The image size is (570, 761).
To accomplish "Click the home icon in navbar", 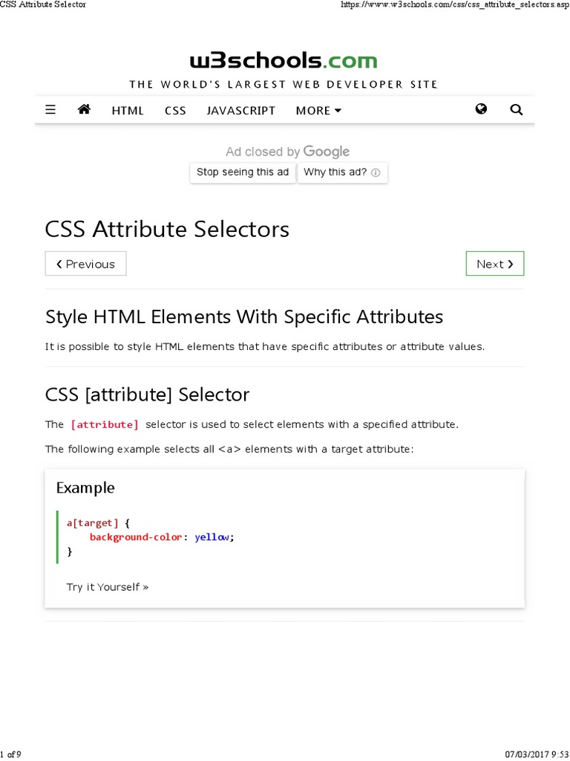I will pos(84,110).
